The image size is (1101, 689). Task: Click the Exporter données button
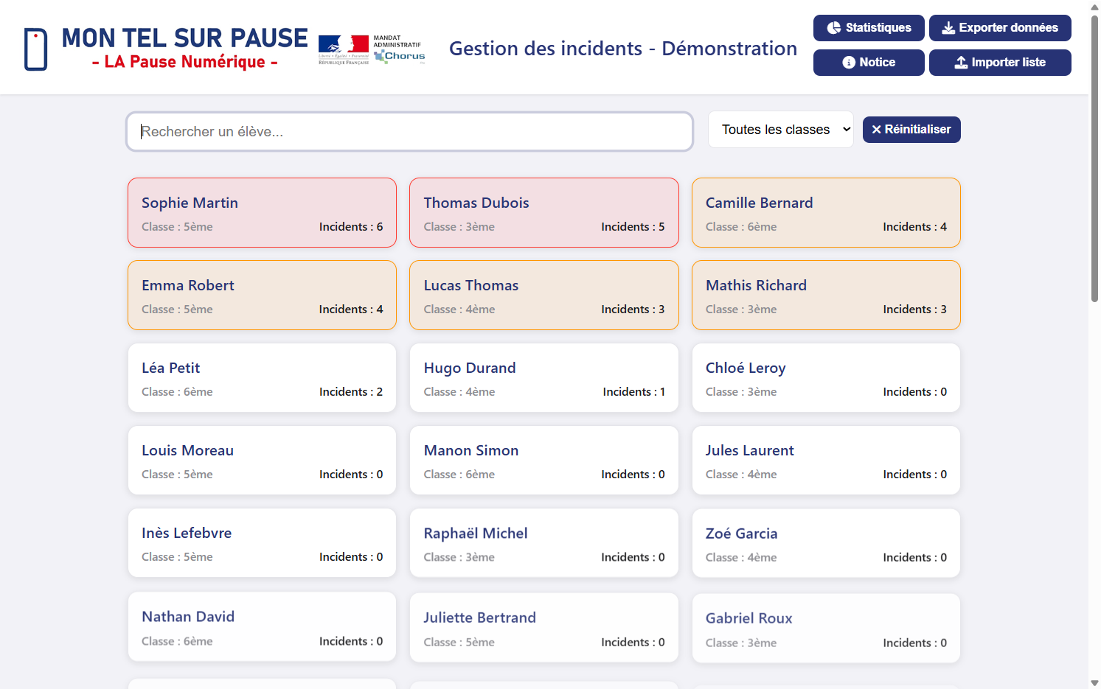(1000, 28)
